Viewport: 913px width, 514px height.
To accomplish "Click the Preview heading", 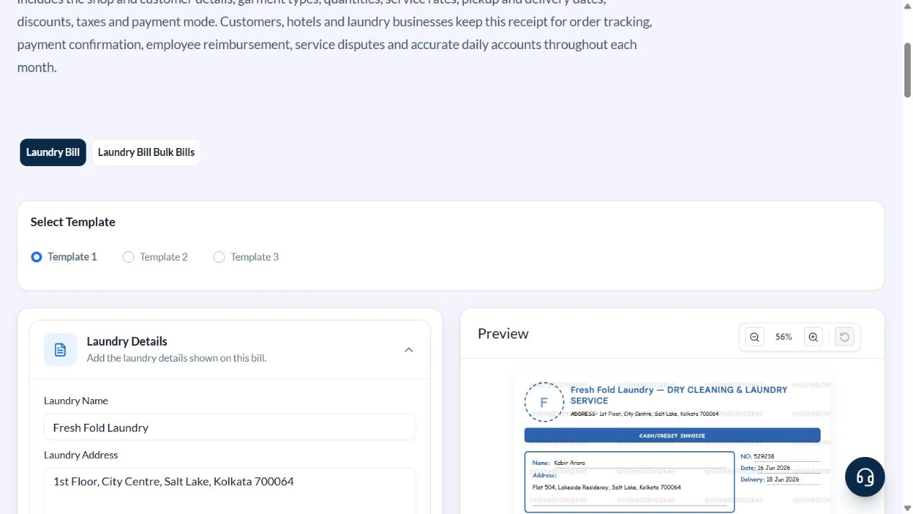I will pyautogui.click(x=503, y=334).
